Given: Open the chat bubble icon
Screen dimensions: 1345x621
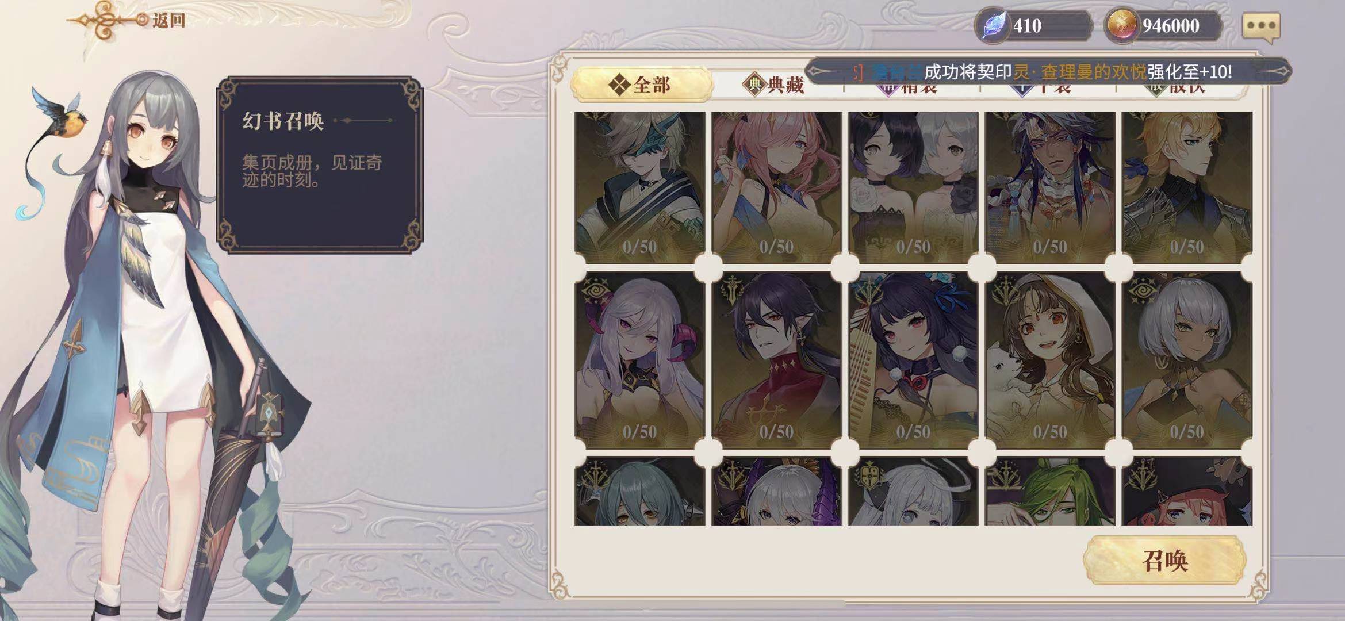Looking at the screenshot, I should pyautogui.click(x=1261, y=26).
